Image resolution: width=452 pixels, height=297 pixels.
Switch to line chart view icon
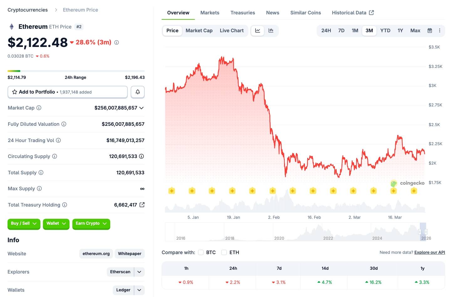pos(257,31)
